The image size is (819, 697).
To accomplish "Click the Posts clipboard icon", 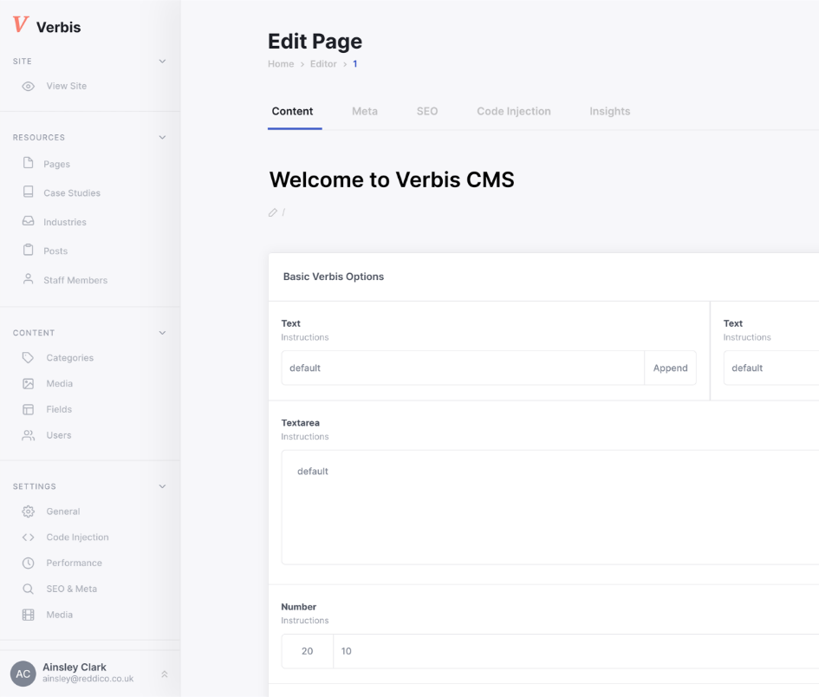I will click(x=29, y=250).
